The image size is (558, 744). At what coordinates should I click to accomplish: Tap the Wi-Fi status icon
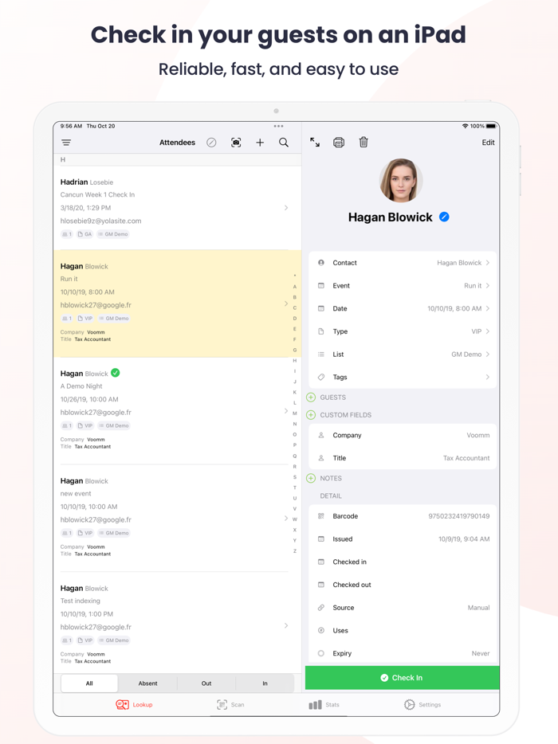tap(465, 126)
